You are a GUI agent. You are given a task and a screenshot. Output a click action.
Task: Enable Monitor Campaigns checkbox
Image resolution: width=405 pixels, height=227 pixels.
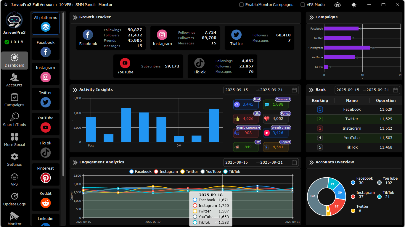click(x=242, y=5)
